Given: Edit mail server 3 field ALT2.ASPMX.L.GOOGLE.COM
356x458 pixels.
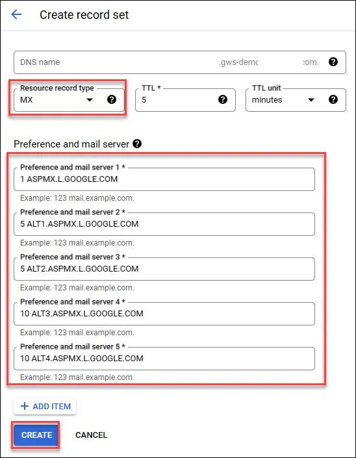Looking at the screenshot, I should click(164, 269).
